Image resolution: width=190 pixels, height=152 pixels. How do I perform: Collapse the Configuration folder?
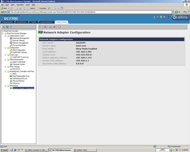point(5,48)
